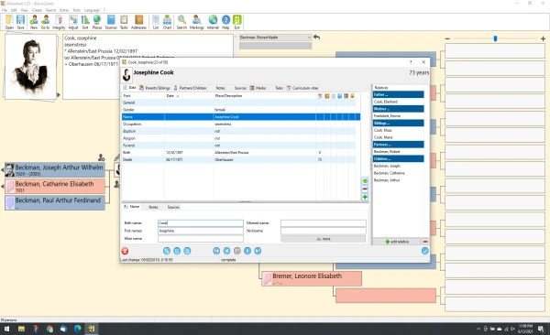Expand the Children section in Relatives
The height and width of the screenshot is (335, 550).
tap(398, 158)
